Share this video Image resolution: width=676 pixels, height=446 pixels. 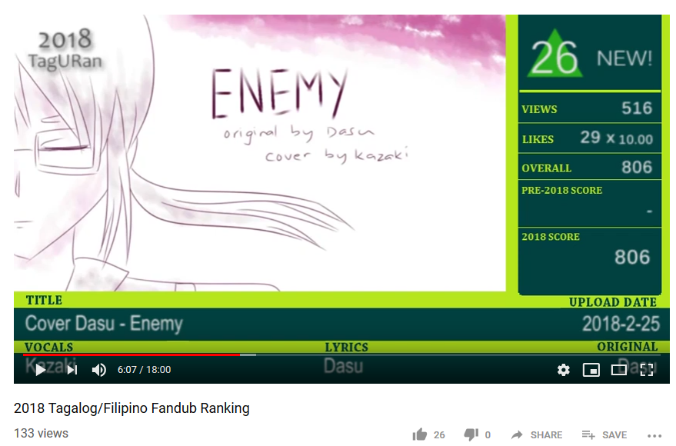tap(537, 434)
